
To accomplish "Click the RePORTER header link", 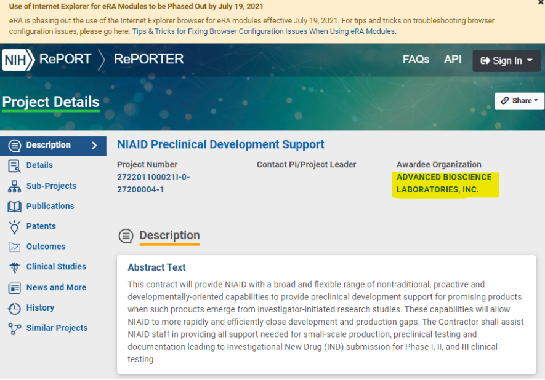I will pos(149,59).
